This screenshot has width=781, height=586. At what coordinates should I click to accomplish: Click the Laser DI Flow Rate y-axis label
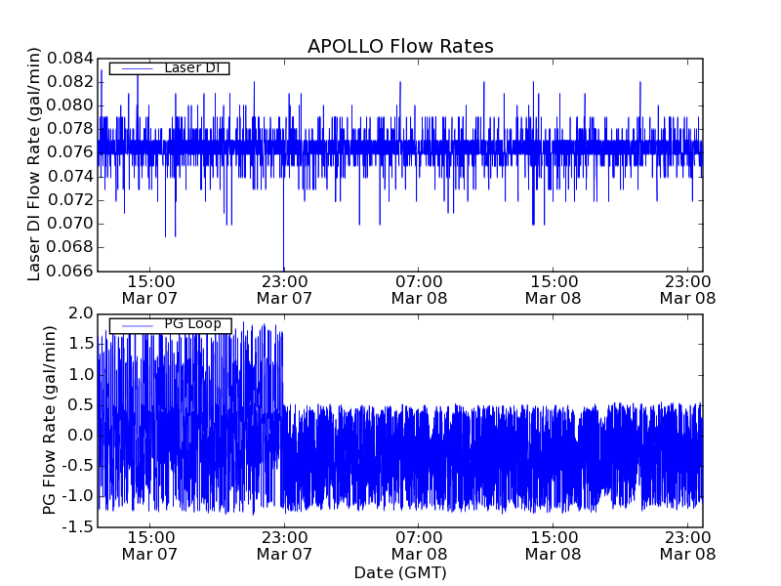pos(34,164)
